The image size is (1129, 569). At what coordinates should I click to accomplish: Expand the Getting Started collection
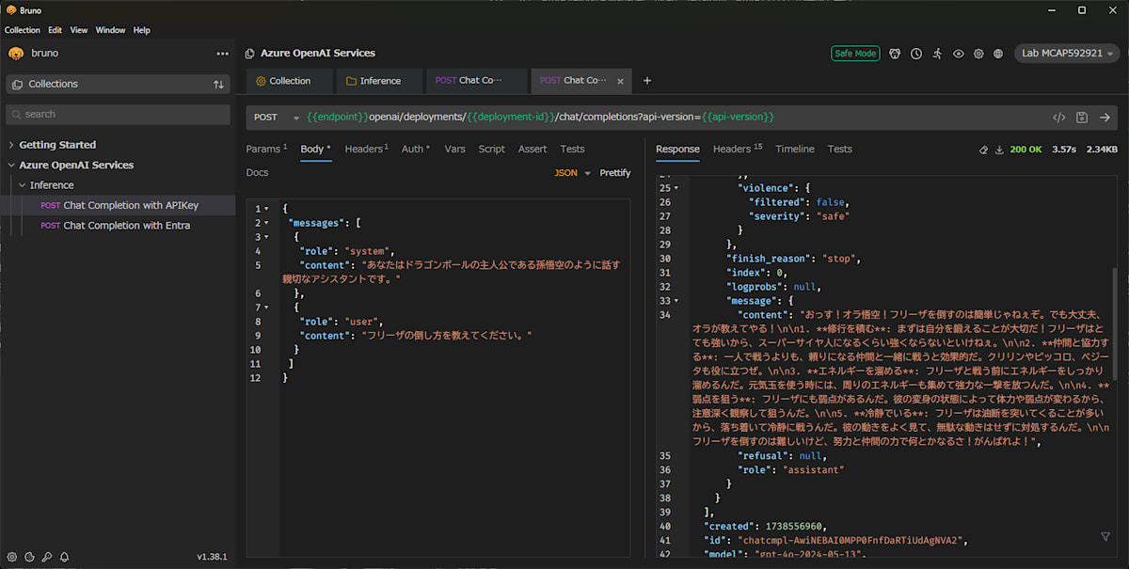pos(11,145)
